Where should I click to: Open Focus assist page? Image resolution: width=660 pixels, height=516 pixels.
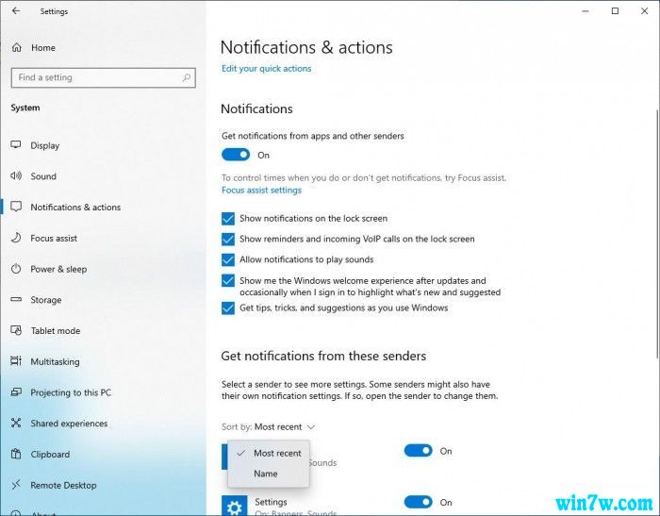[54, 238]
